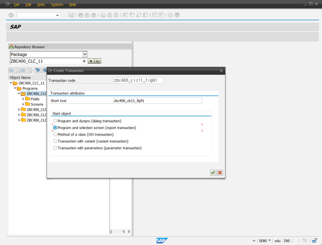Expand the Fields folder in tree

(x=23, y=99)
